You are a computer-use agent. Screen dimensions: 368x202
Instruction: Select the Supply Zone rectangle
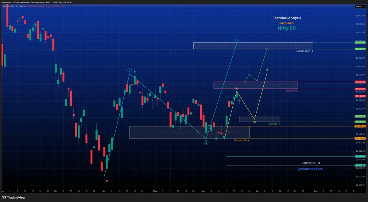point(253,46)
